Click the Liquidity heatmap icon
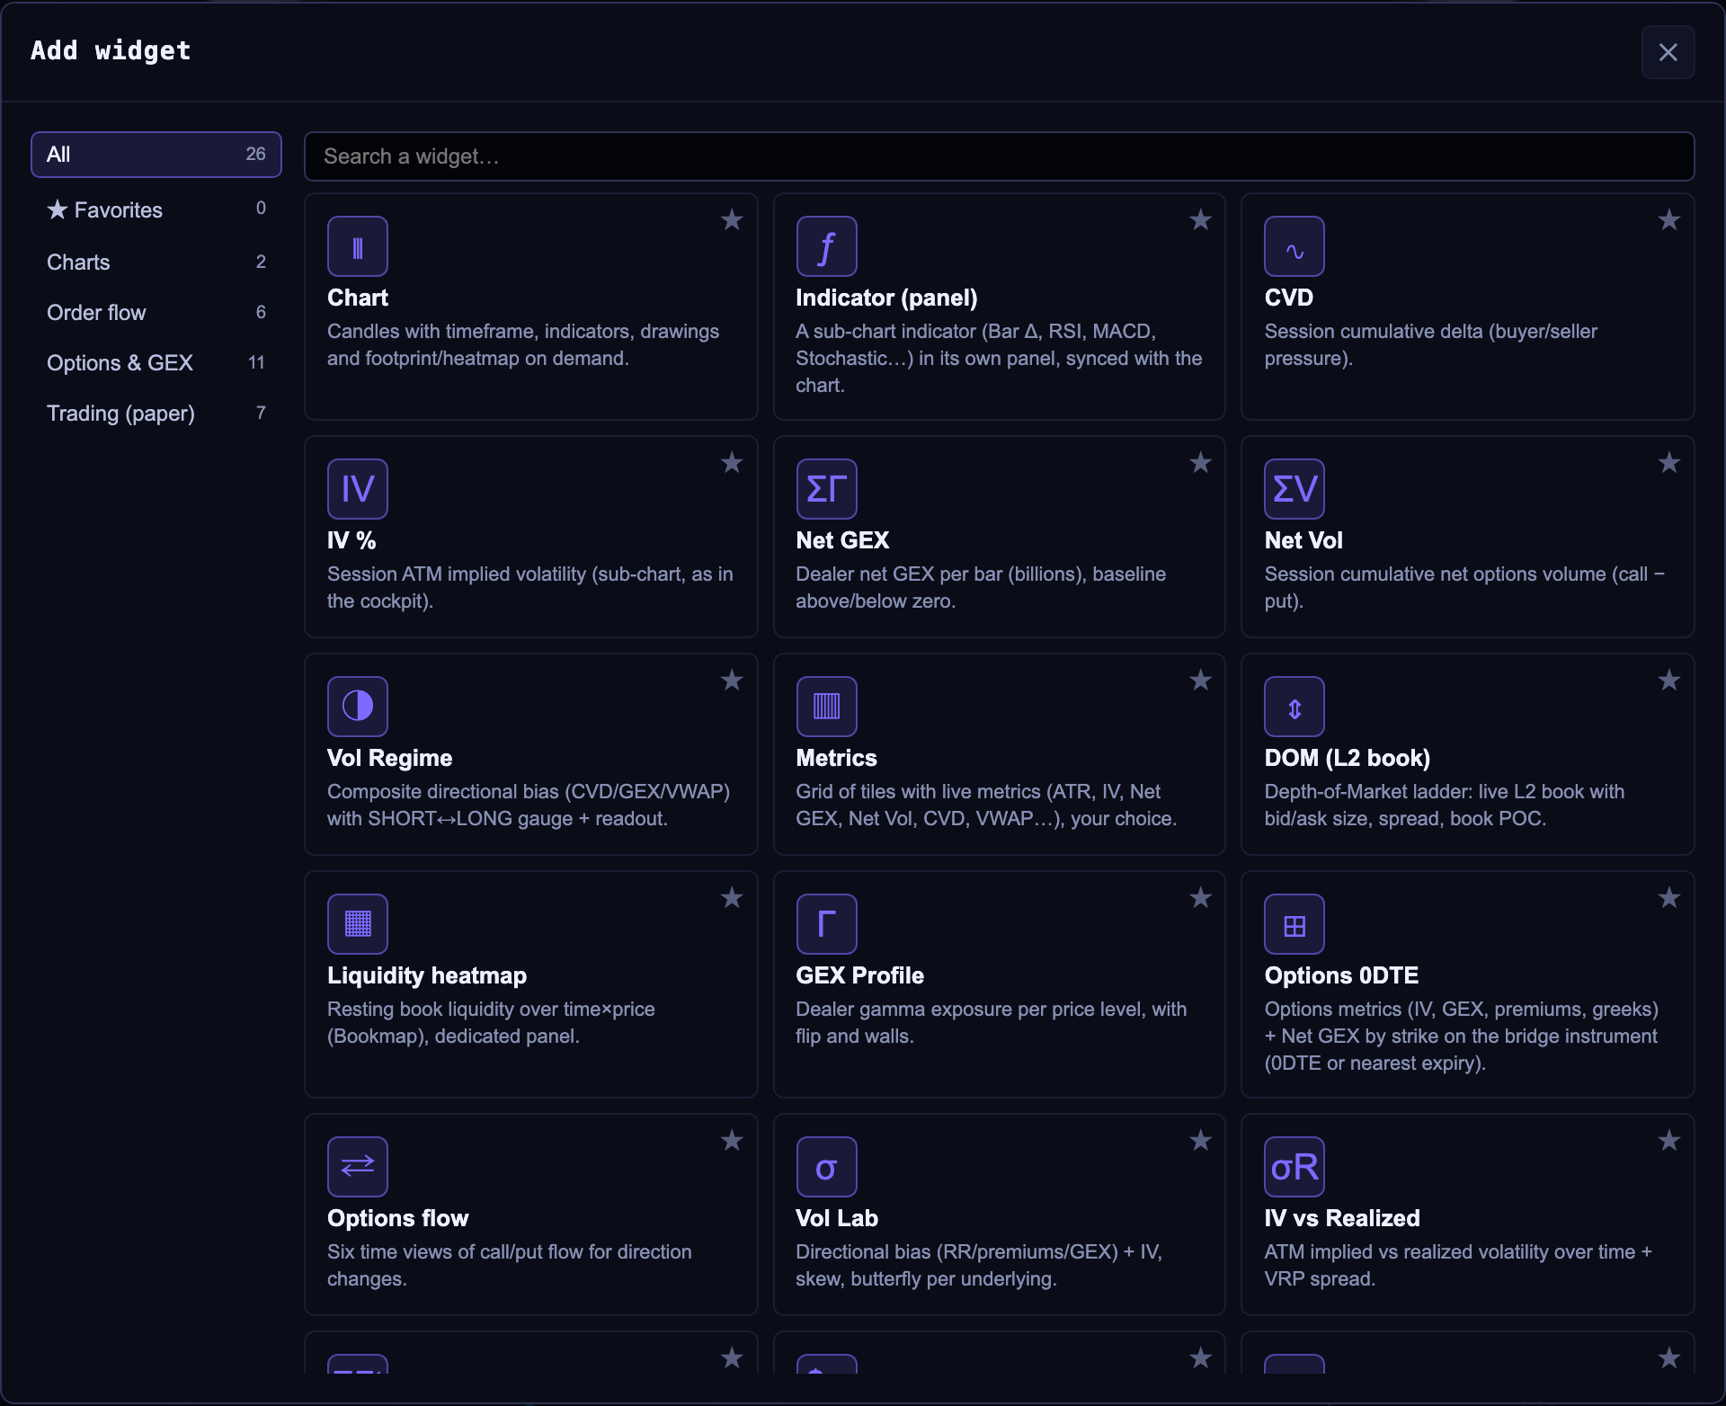The height and width of the screenshot is (1406, 1726). tap(357, 924)
